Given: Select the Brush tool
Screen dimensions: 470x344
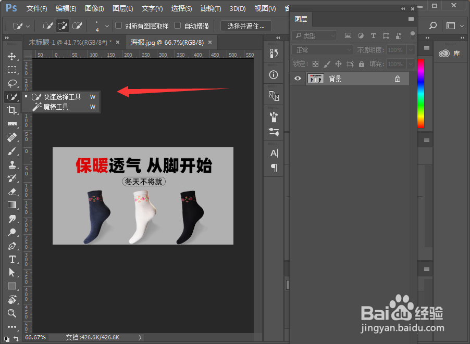Looking at the screenshot, I should [12, 151].
